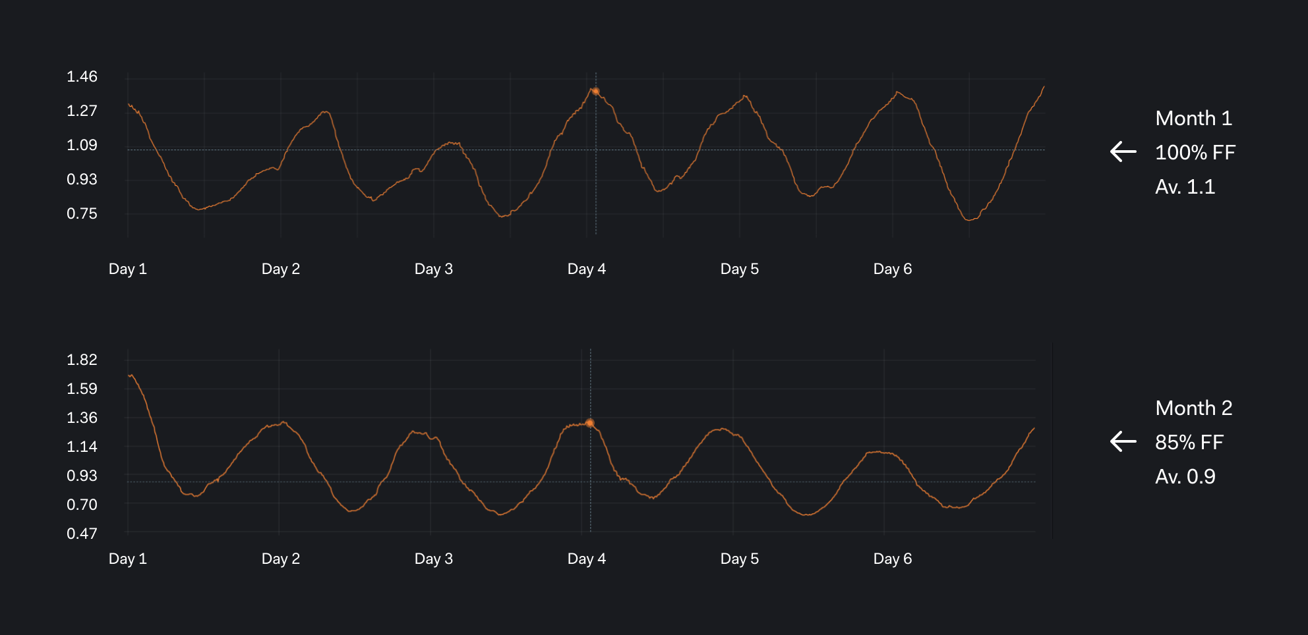The image size is (1308, 635).
Task: Click Day 5 label under Month 1 chart
Action: point(740,269)
